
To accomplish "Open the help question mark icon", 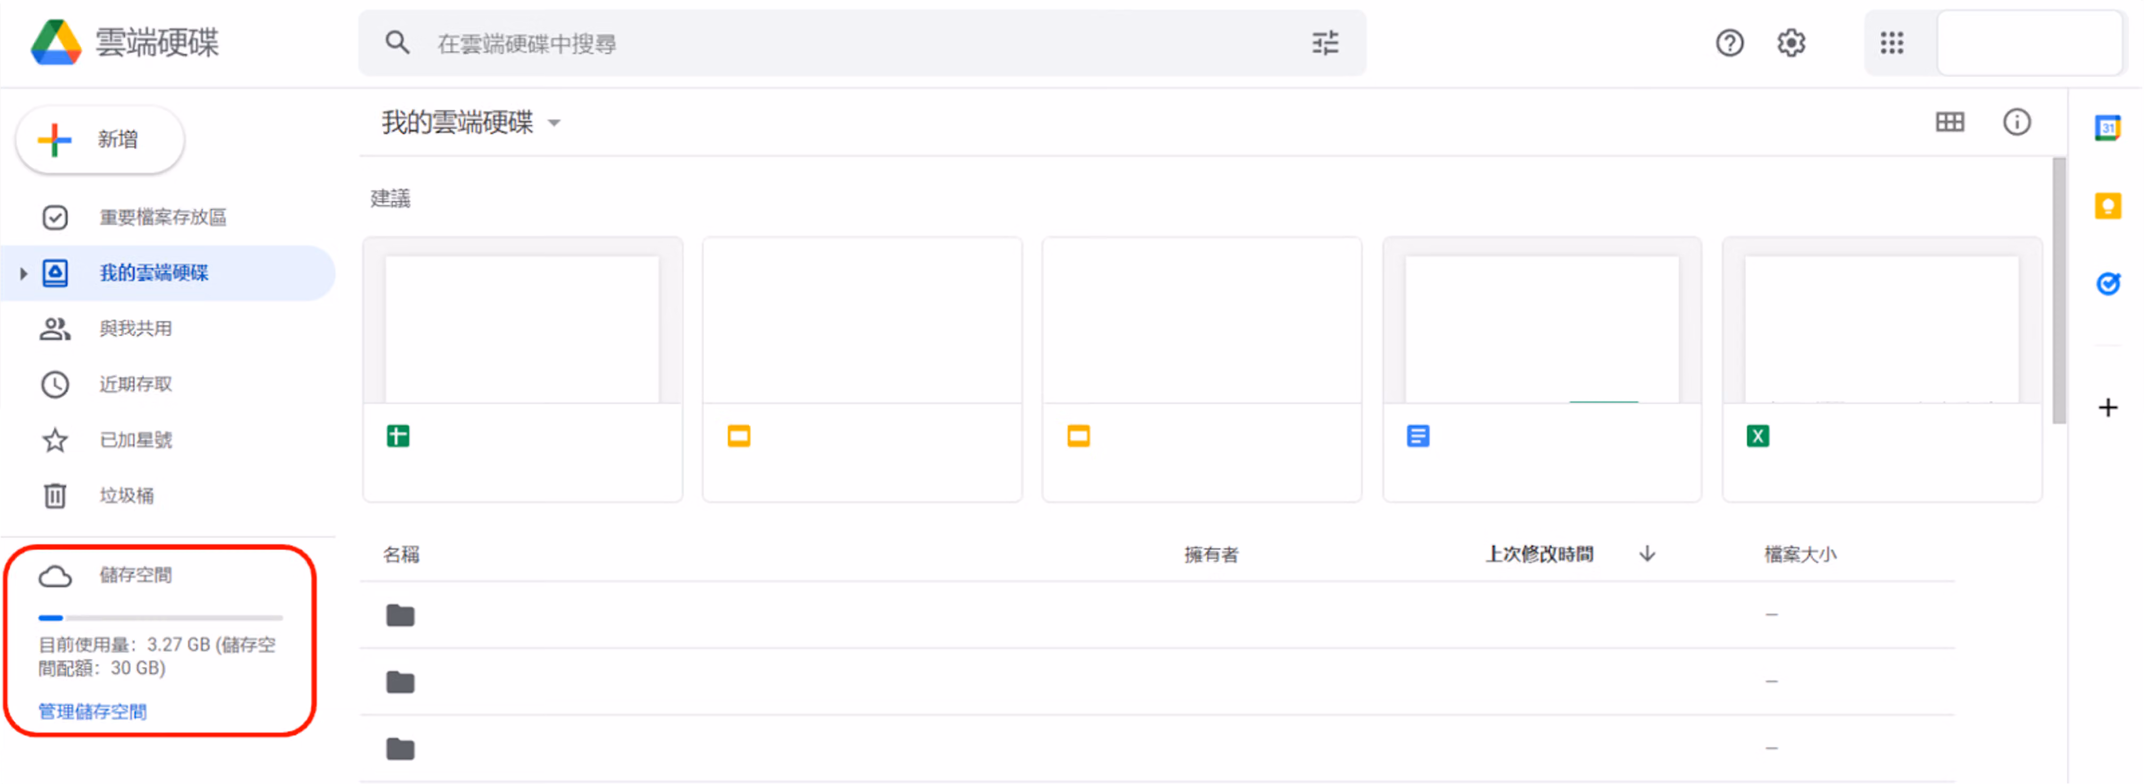I will tap(1730, 43).
